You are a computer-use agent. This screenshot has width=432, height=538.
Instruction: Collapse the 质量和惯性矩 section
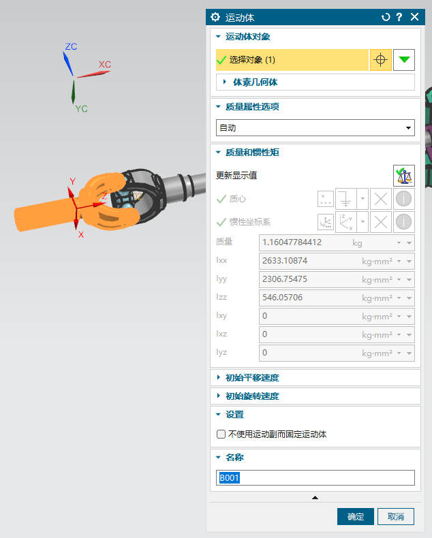coord(252,153)
